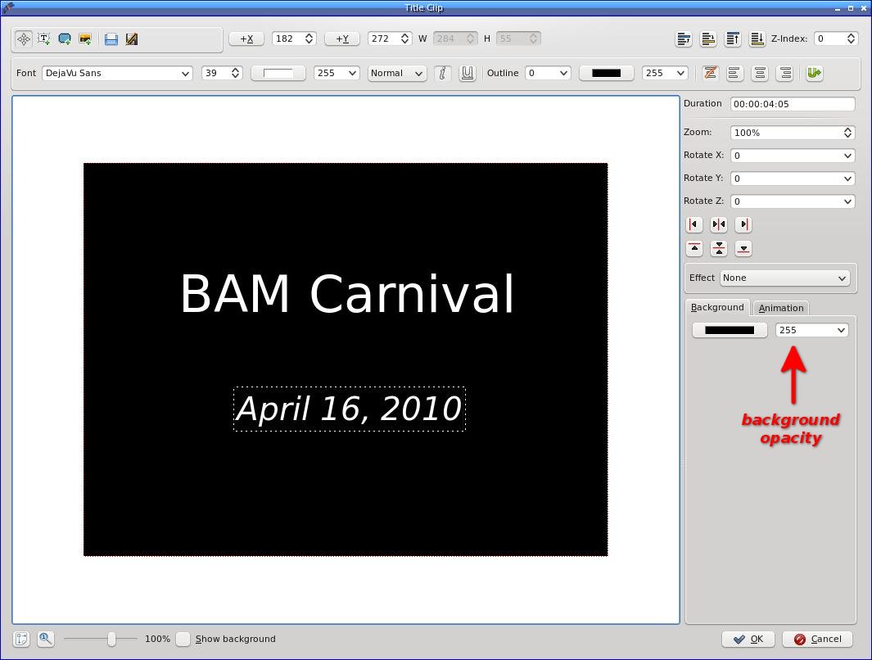Choose the Add Image tool
This screenshot has height=660, width=872.
(x=85, y=39)
